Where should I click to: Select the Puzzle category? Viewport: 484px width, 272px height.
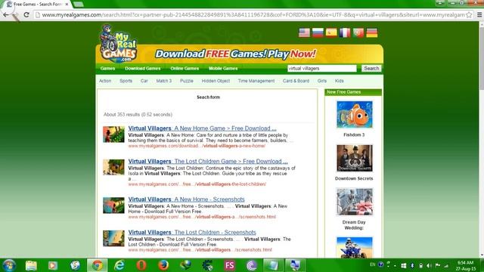187,81
